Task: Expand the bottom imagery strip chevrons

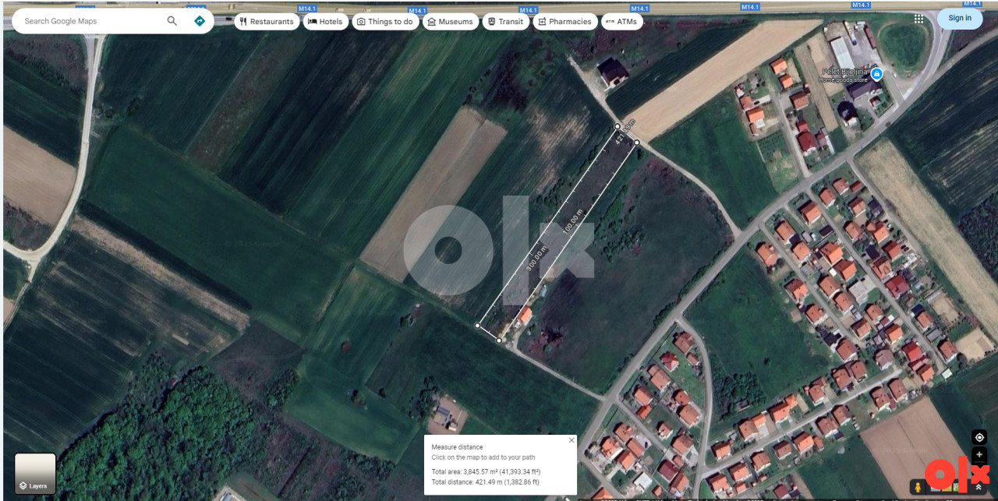Action: click(979, 487)
